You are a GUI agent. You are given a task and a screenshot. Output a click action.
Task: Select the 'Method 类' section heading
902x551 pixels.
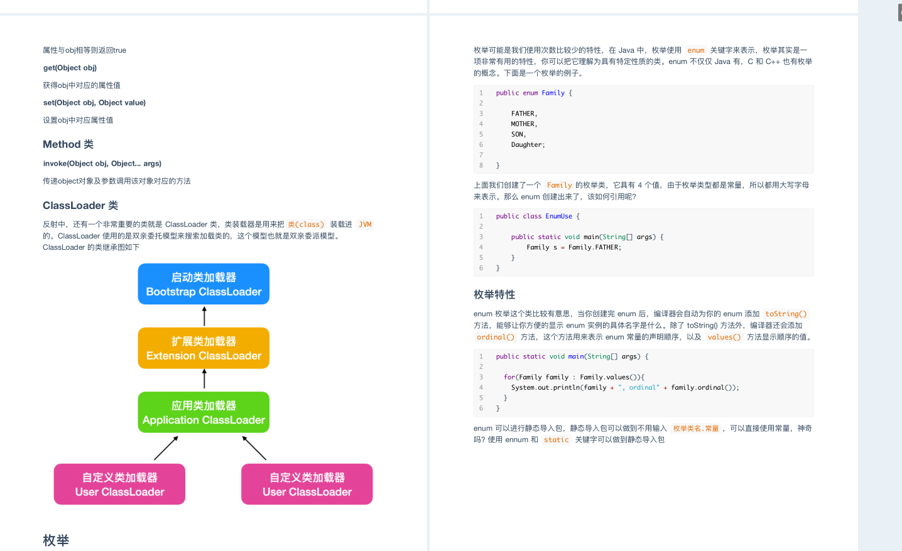pyautogui.click(x=68, y=144)
